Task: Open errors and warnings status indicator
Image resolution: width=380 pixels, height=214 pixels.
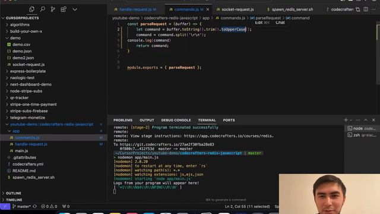Action: (49, 206)
